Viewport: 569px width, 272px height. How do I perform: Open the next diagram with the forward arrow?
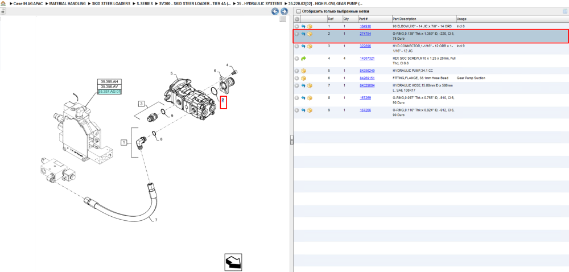point(284,11)
